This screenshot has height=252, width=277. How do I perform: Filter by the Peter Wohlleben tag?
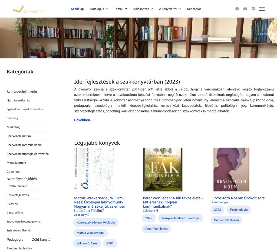[x=156, y=229]
